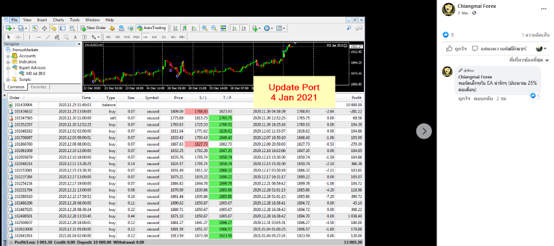
Task: Switch to the Favorites tab in Navigator
Action: [x=38, y=87]
